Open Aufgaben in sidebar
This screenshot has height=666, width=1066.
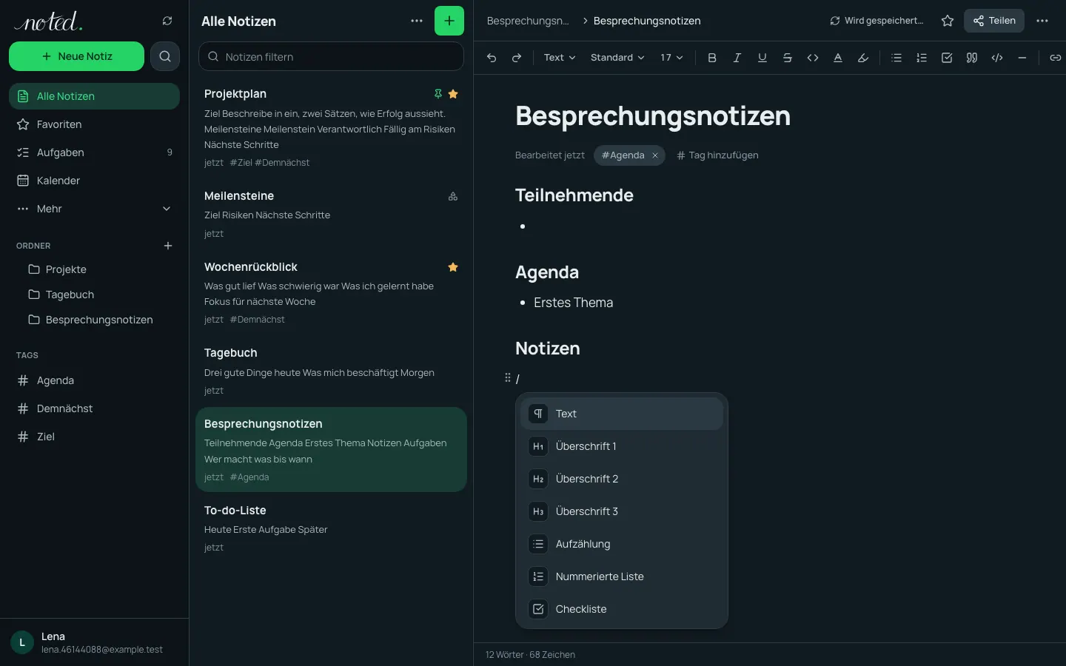94,152
